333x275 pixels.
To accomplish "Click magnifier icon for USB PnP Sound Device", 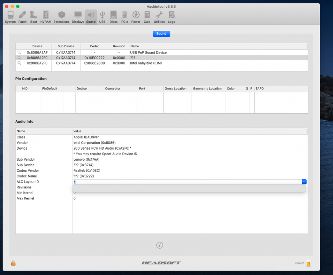I will pyautogui.click(x=19, y=52).
